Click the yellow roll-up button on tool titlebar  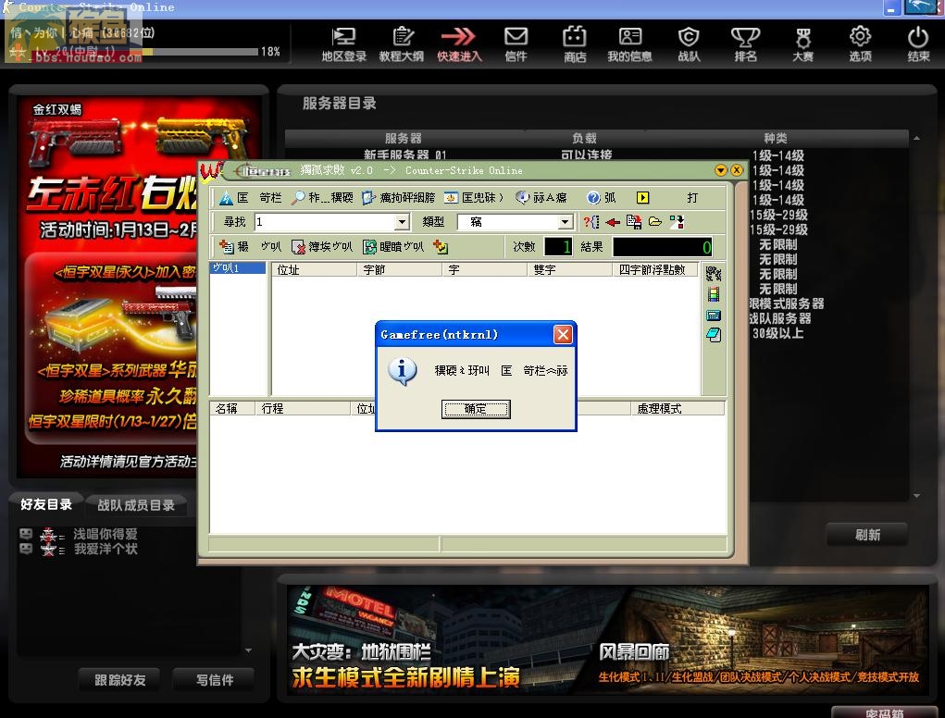[x=721, y=170]
